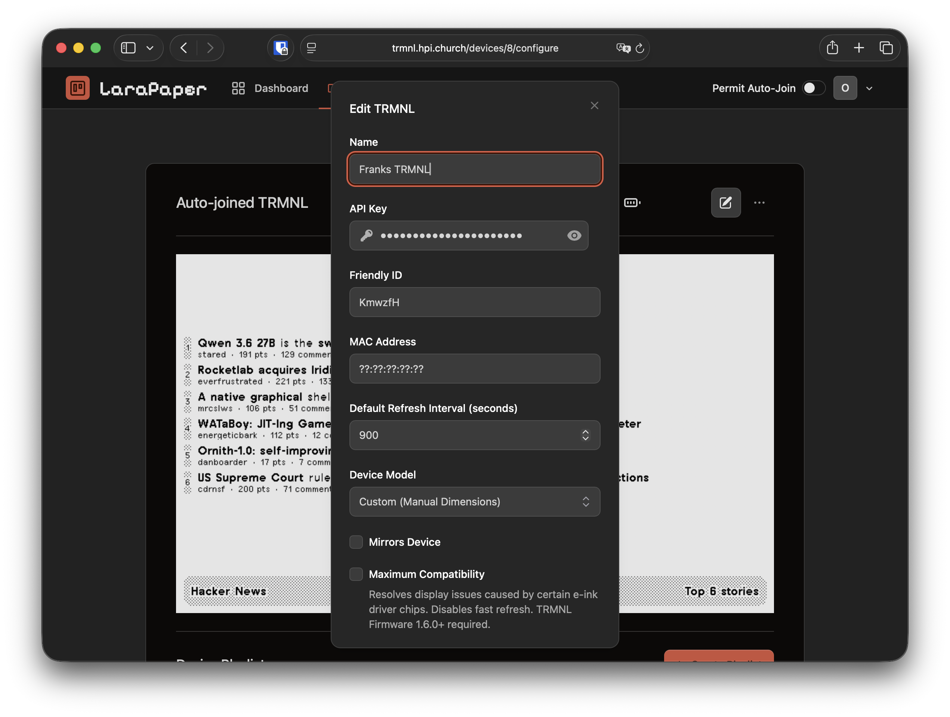
Task: Click the URL address bar
Action: tap(475, 48)
